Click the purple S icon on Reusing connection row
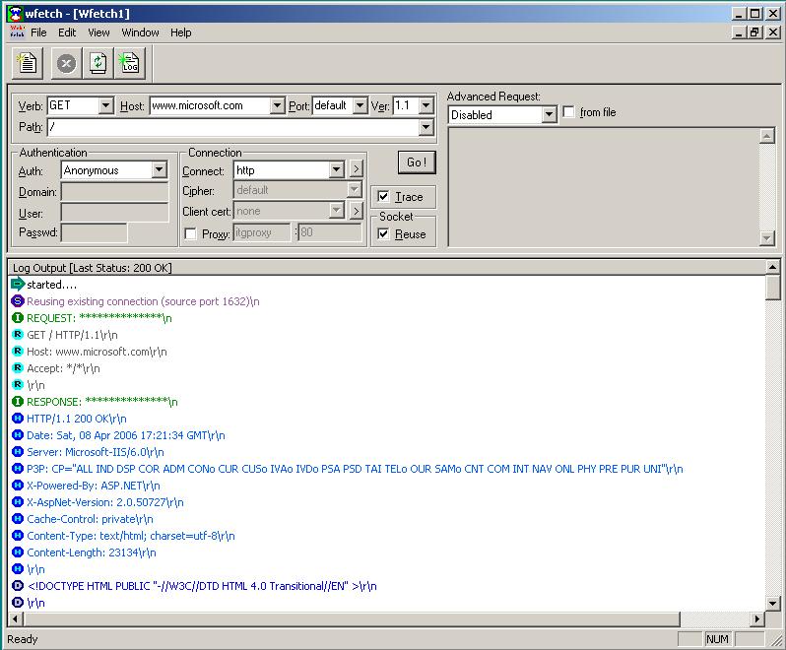The image size is (786, 650). coord(18,300)
